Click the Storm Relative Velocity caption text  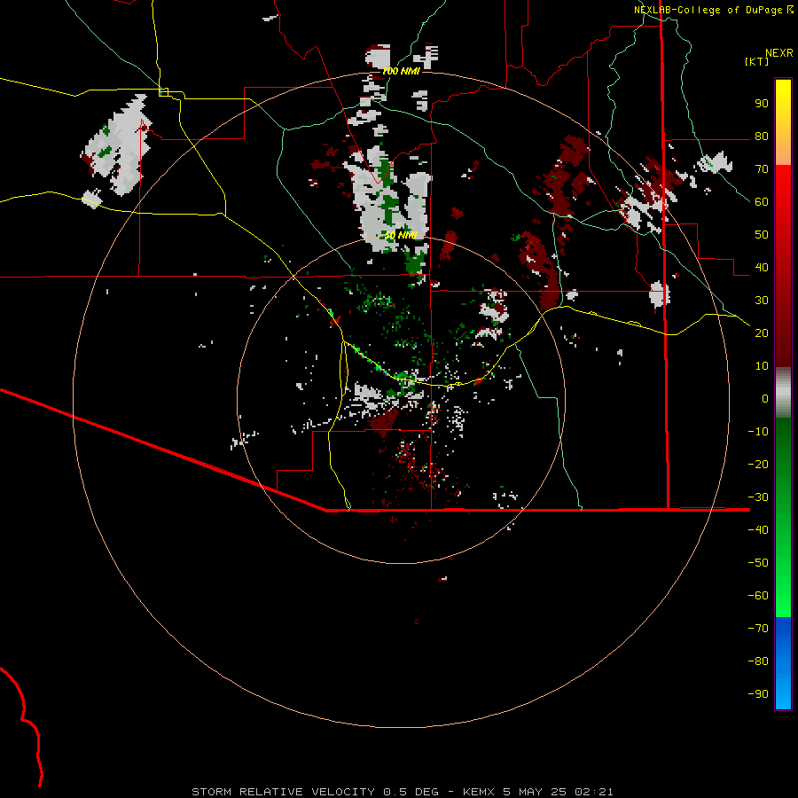(402, 792)
